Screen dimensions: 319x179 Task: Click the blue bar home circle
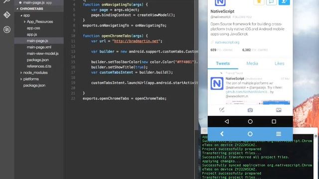point(250,134)
